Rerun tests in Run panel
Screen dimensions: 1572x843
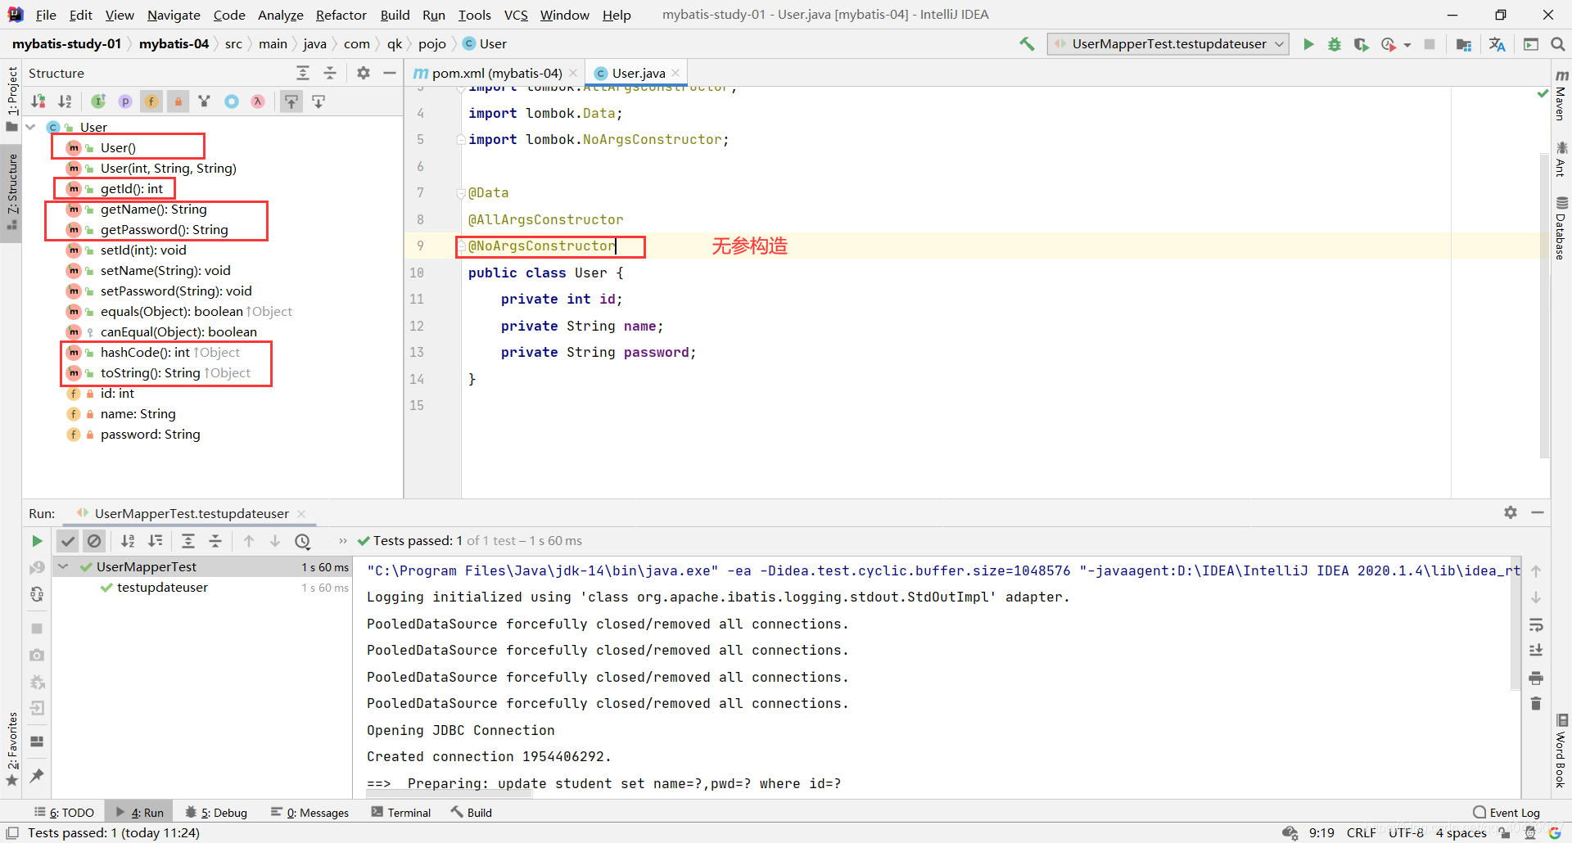pos(37,541)
